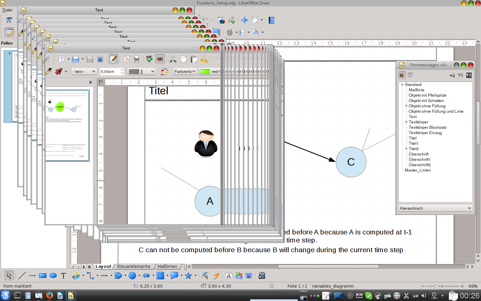Click the Fontwork 'A' icon

pyautogui.click(x=228, y=276)
